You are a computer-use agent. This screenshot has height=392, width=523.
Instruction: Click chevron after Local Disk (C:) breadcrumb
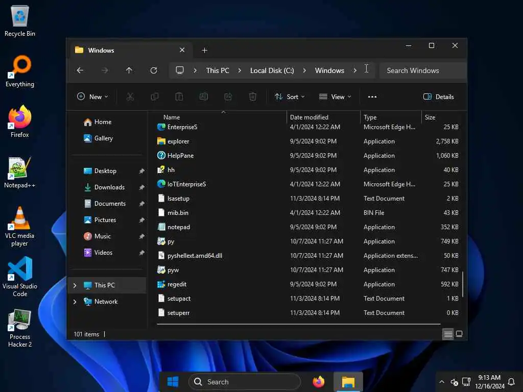click(304, 70)
